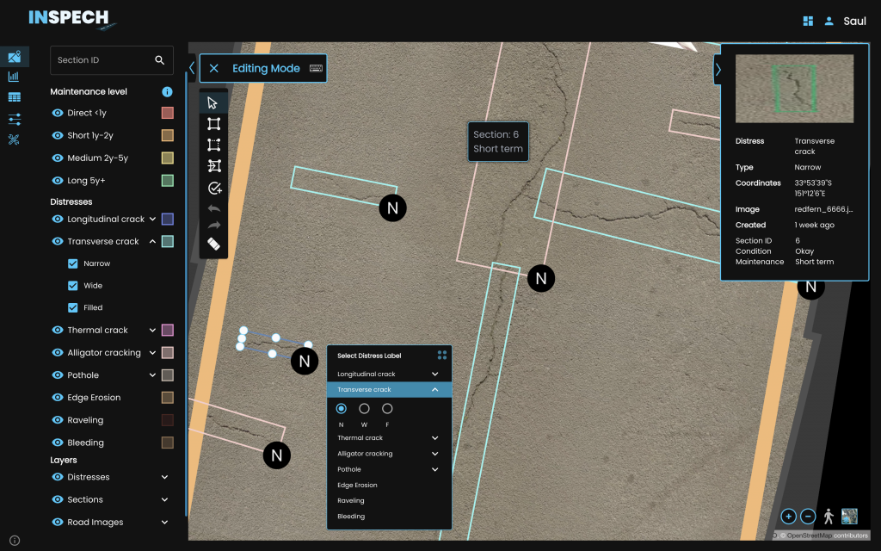
Task: Open the charts view in the left sidebar
Action: click(x=14, y=77)
